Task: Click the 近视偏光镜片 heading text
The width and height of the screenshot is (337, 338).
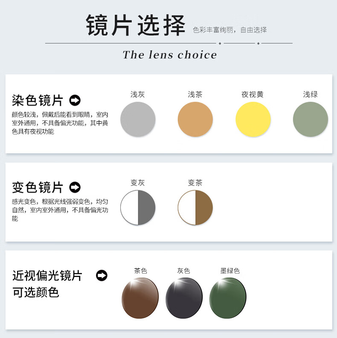Action: [47, 276]
